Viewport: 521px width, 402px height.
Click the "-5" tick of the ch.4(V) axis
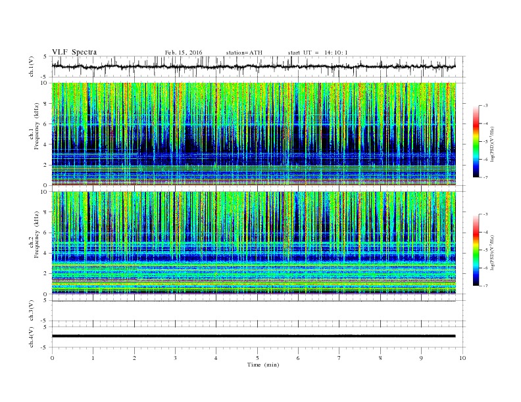pyautogui.click(x=45, y=347)
